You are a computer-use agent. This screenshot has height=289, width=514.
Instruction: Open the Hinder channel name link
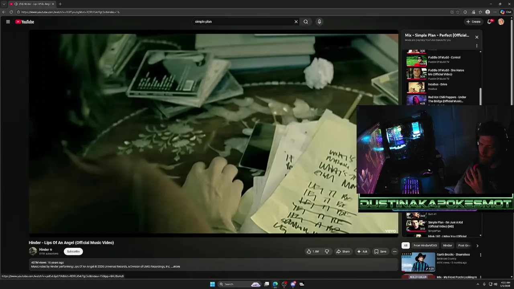click(44, 250)
